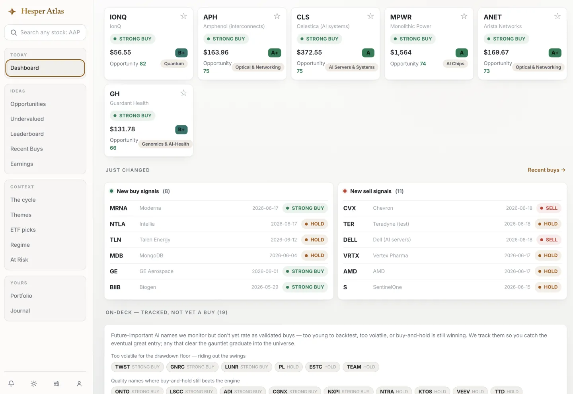The height and width of the screenshot is (394, 573).
Task: Click Genomics & AI-Health tag
Action: coord(166,144)
